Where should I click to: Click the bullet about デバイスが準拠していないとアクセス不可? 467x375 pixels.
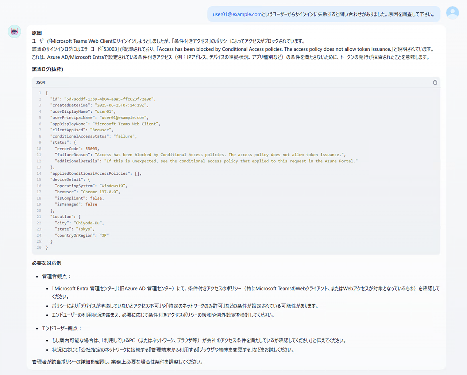click(185, 306)
